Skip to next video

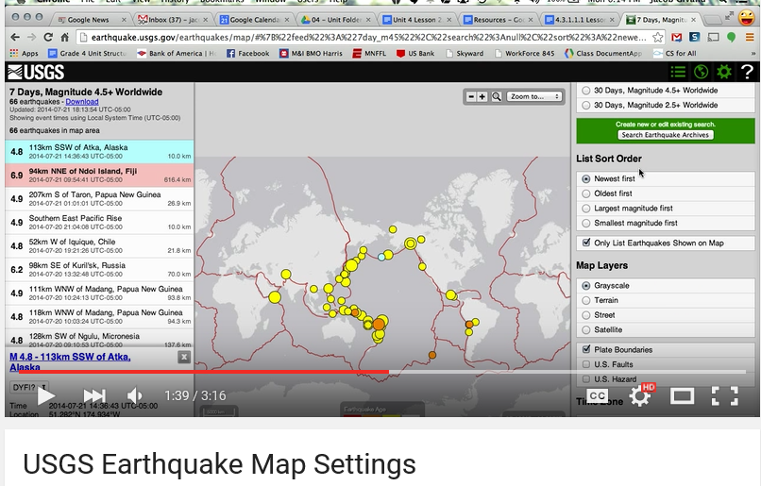(x=94, y=395)
